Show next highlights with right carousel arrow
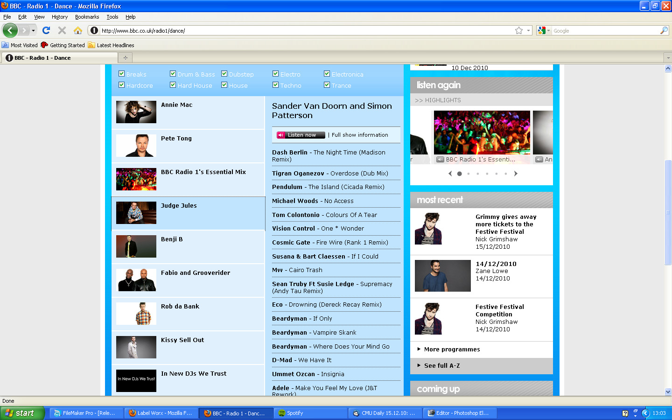The image size is (672, 420). [516, 174]
